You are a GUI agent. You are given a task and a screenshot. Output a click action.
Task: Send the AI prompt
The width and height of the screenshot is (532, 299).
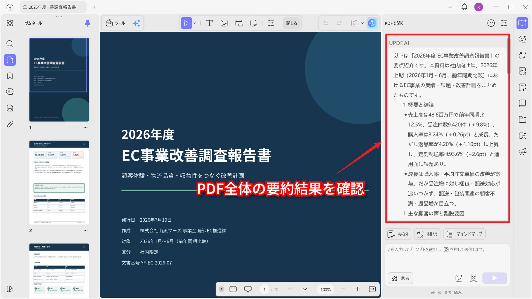pyautogui.click(x=495, y=278)
